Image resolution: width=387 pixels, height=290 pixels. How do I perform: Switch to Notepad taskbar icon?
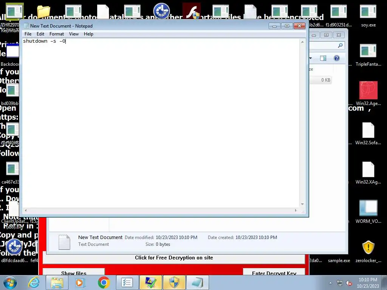pos(197,282)
